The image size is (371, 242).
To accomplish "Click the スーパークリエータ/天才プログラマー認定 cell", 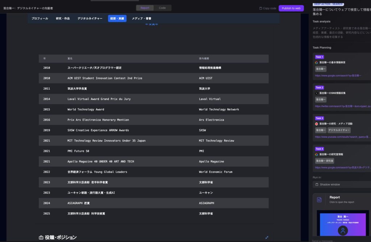I will 95,68.
